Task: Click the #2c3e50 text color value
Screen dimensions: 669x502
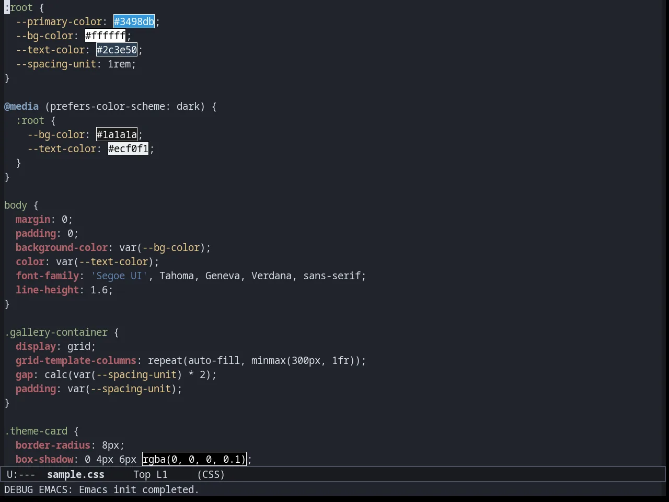Action: click(x=117, y=50)
